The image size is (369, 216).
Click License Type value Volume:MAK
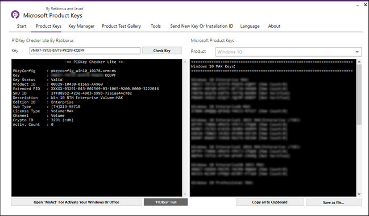pyautogui.click(x=62, y=111)
